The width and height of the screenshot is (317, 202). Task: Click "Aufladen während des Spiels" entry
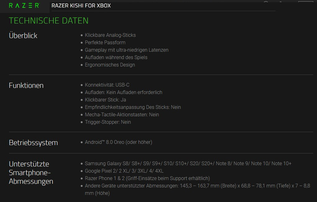(x=116, y=58)
